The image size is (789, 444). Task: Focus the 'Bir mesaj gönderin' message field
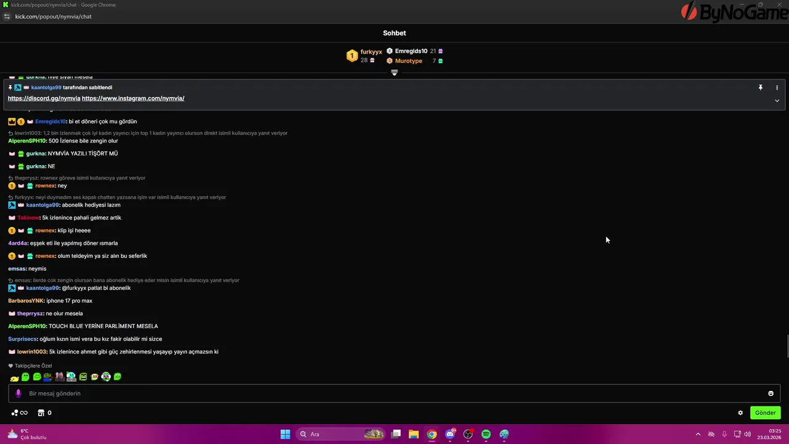[x=394, y=393]
